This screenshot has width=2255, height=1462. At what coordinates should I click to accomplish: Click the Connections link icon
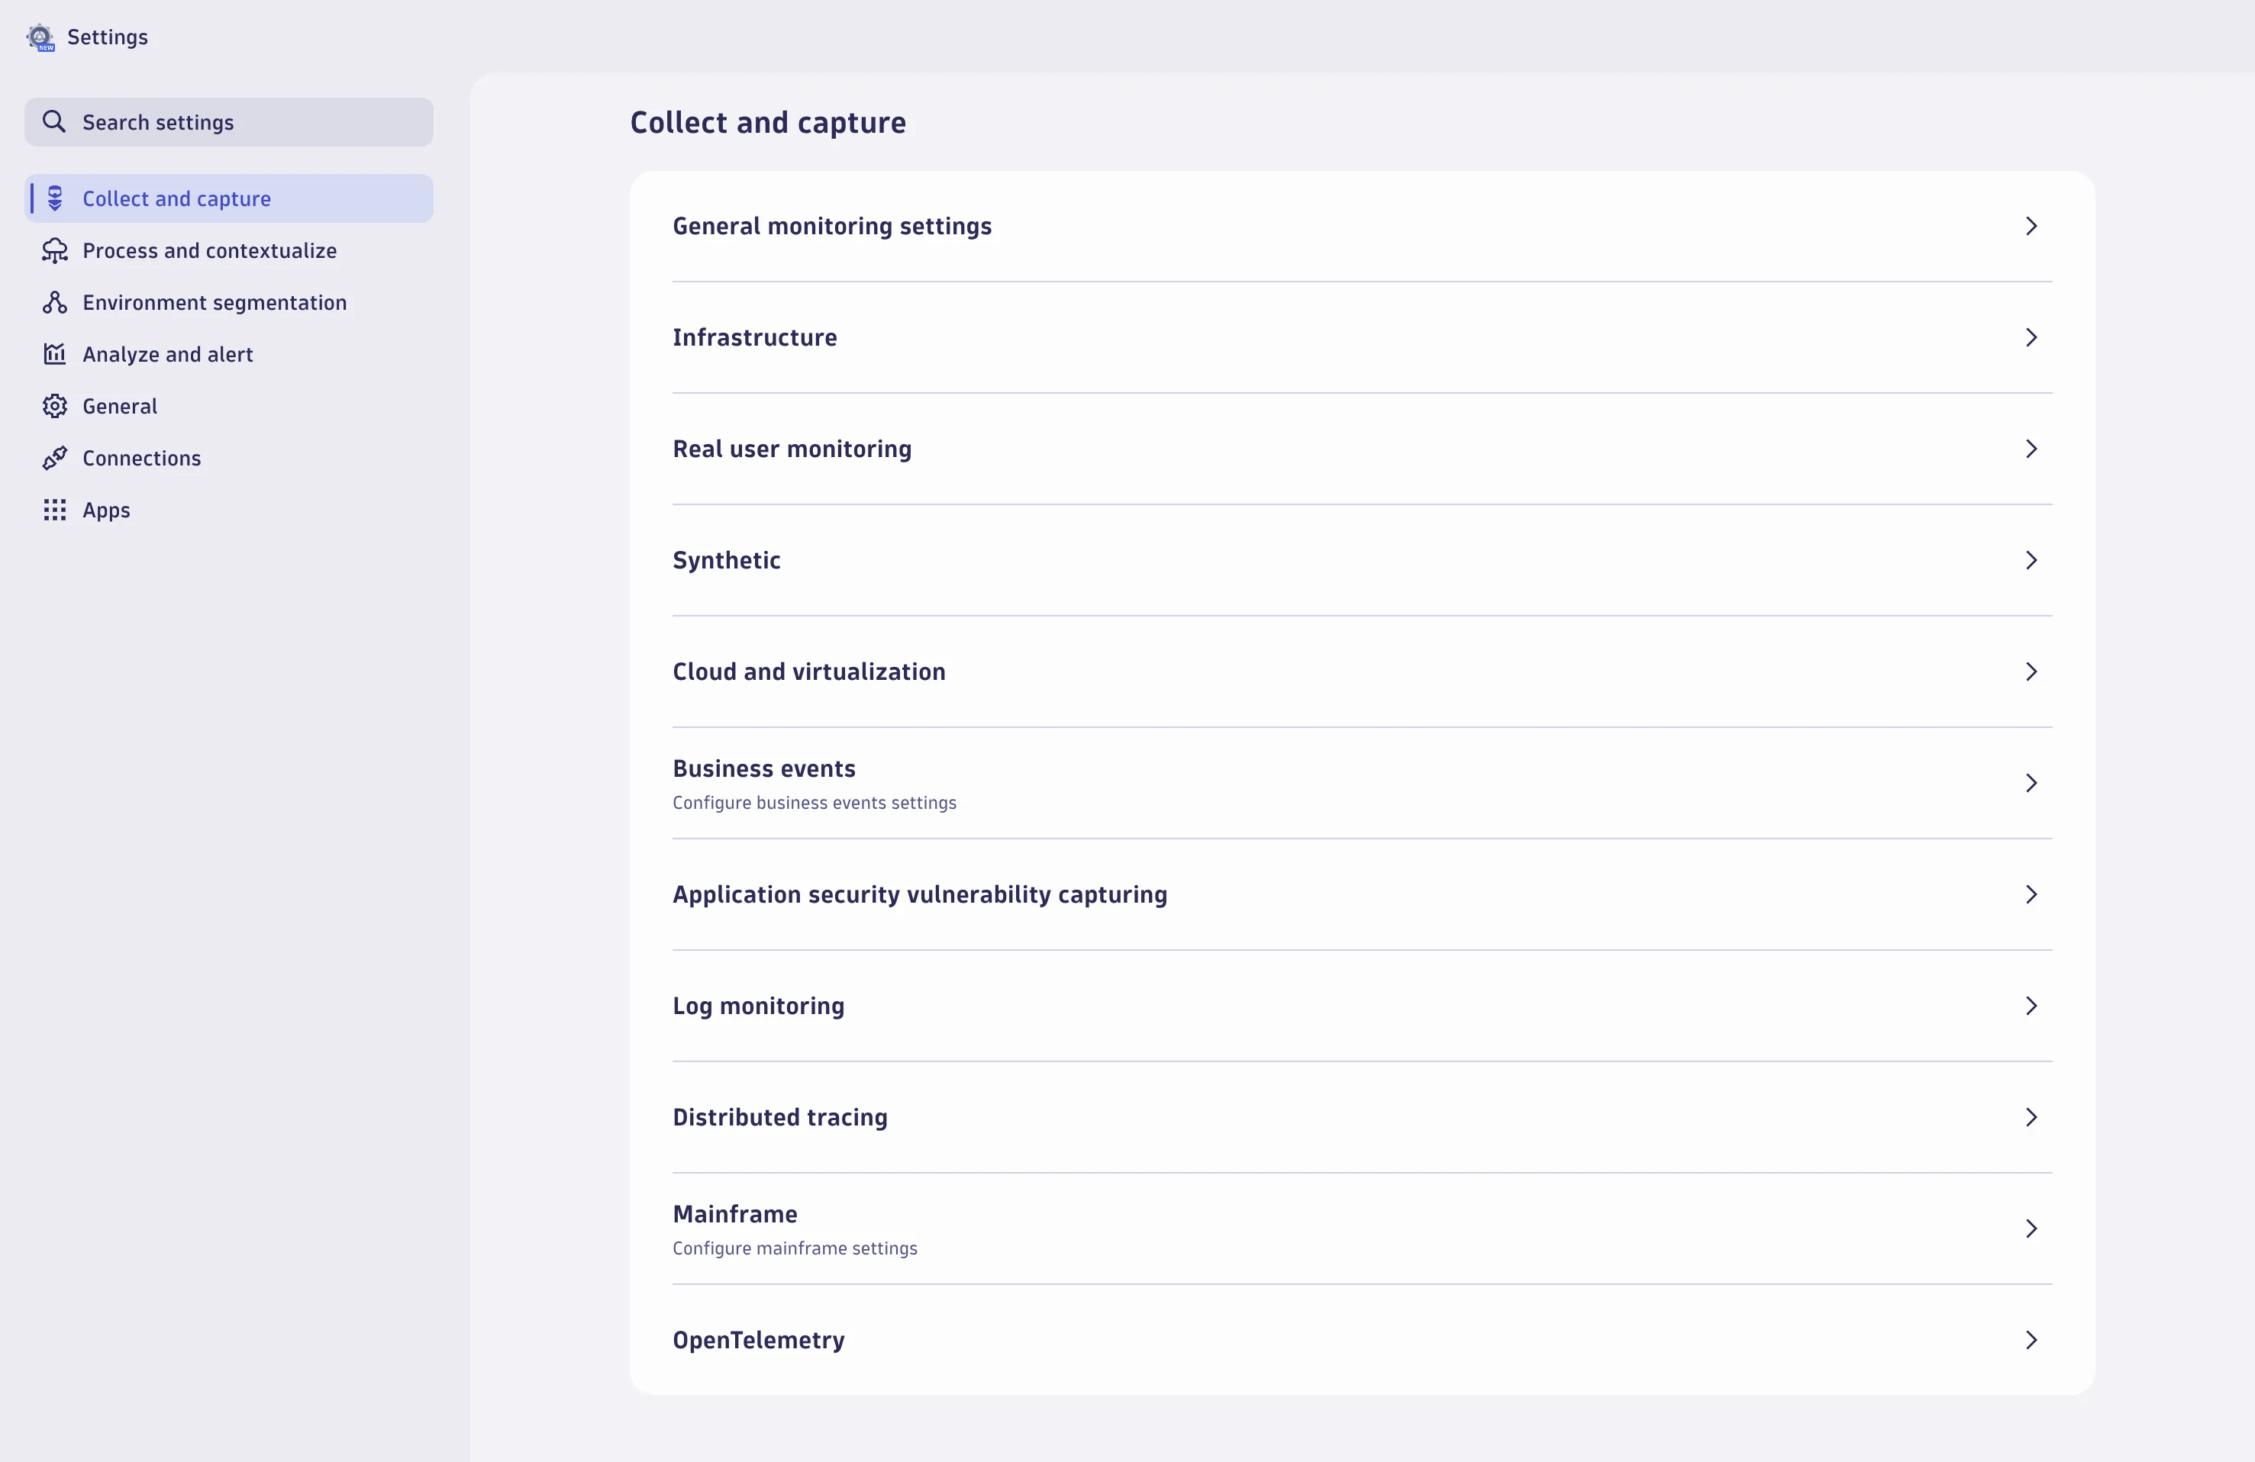[x=54, y=457]
